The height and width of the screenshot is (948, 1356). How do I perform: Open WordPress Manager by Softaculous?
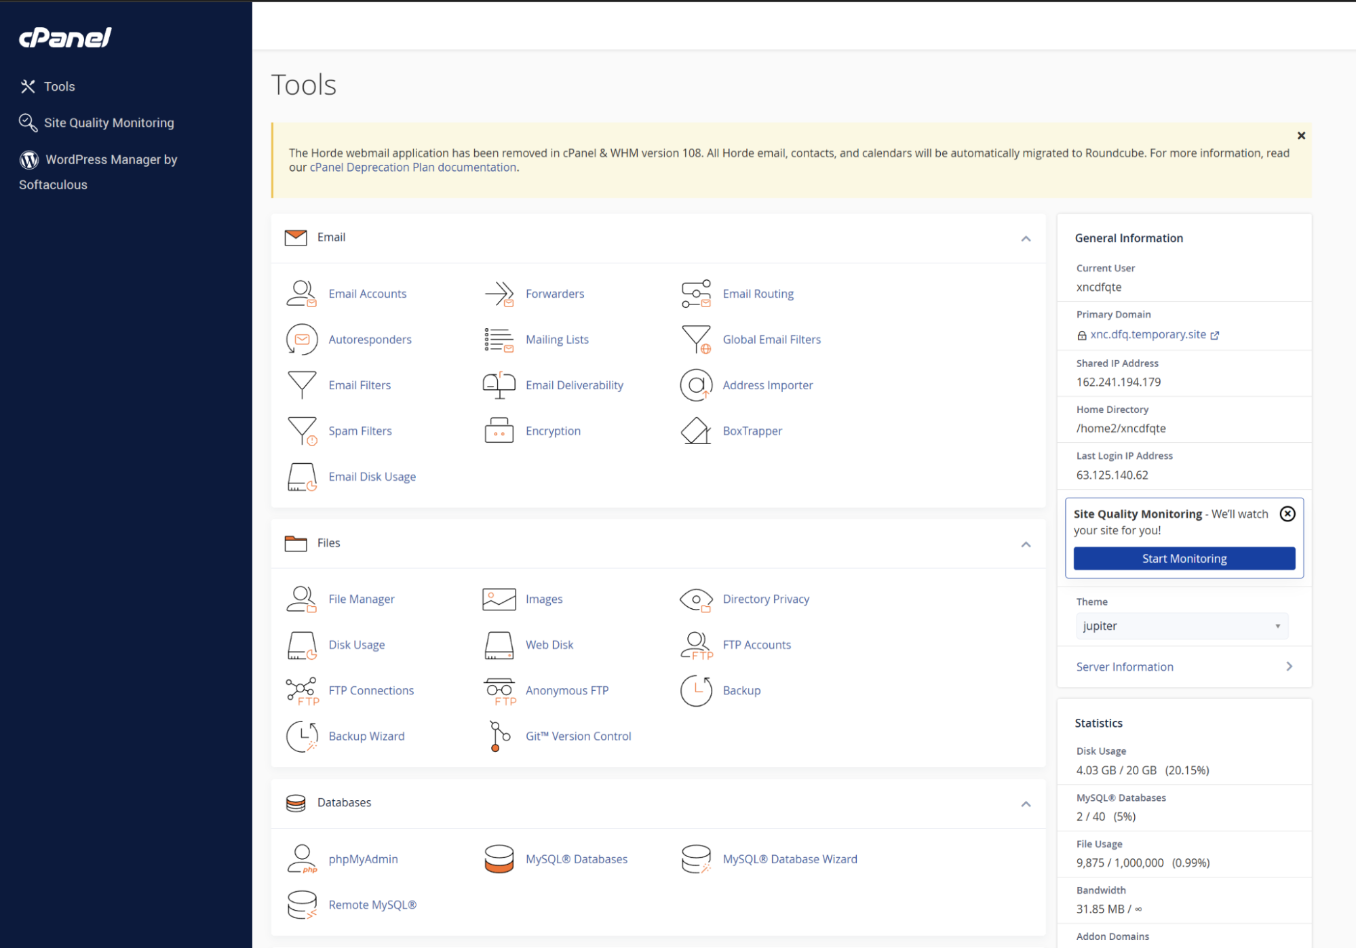pyautogui.click(x=98, y=172)
